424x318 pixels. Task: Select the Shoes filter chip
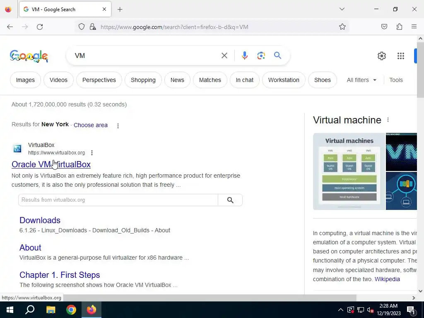[x=322, y=80]
